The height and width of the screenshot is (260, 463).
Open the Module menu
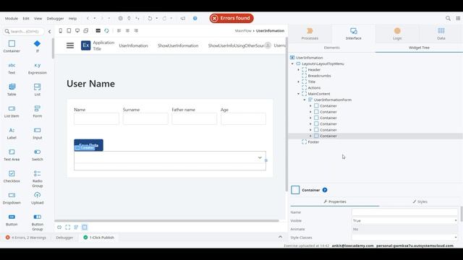[x=12, y=18]
